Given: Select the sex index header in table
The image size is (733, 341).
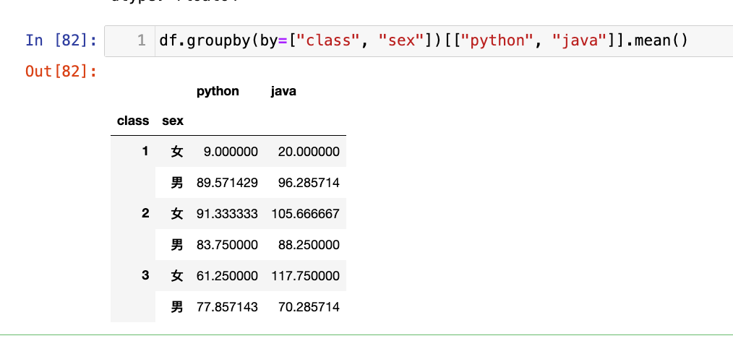Looking at the screenshot, I should pyautogui.click(x=173, y=121).
